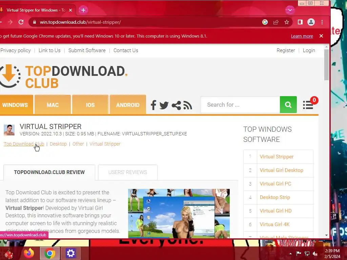This screenshot has height=260, width=347.
Task: Reload the page in Chrome
Action: click(x=21, y=22)
